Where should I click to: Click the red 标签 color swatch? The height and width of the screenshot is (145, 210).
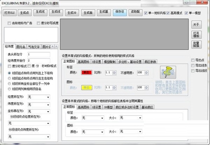click(86, 72)
